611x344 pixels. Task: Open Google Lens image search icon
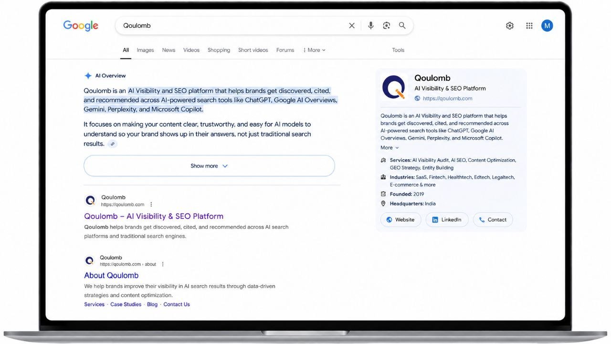[x=387, y=26]
